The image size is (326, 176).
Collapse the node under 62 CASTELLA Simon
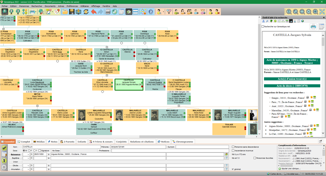(107, 47)
